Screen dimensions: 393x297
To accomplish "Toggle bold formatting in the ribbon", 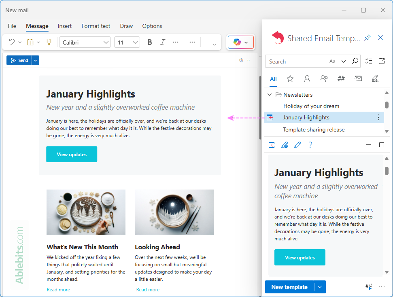I will [x=149, y=42].
